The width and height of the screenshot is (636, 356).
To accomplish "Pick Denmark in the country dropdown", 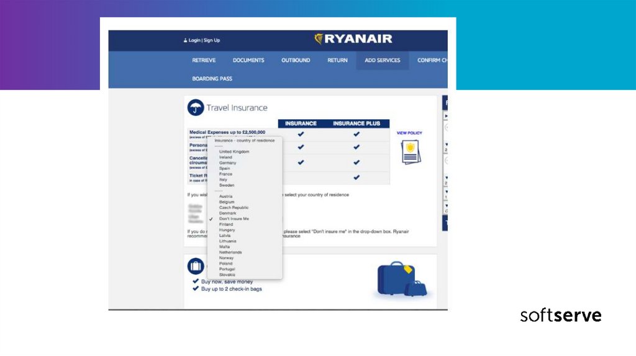I will pos(227,213).
